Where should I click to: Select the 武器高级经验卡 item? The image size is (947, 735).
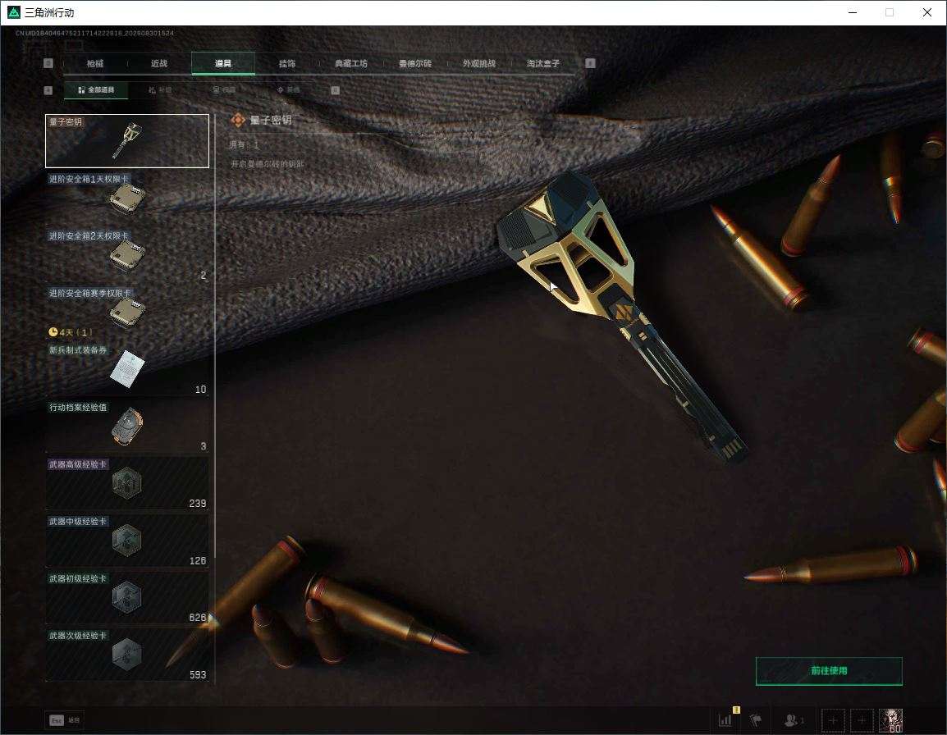tap(127, 483)
